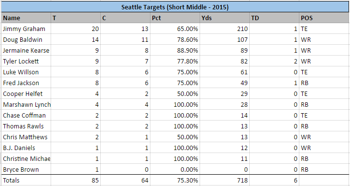
Task: Select the Luke Willson name cell
Action: coord(26,72)
